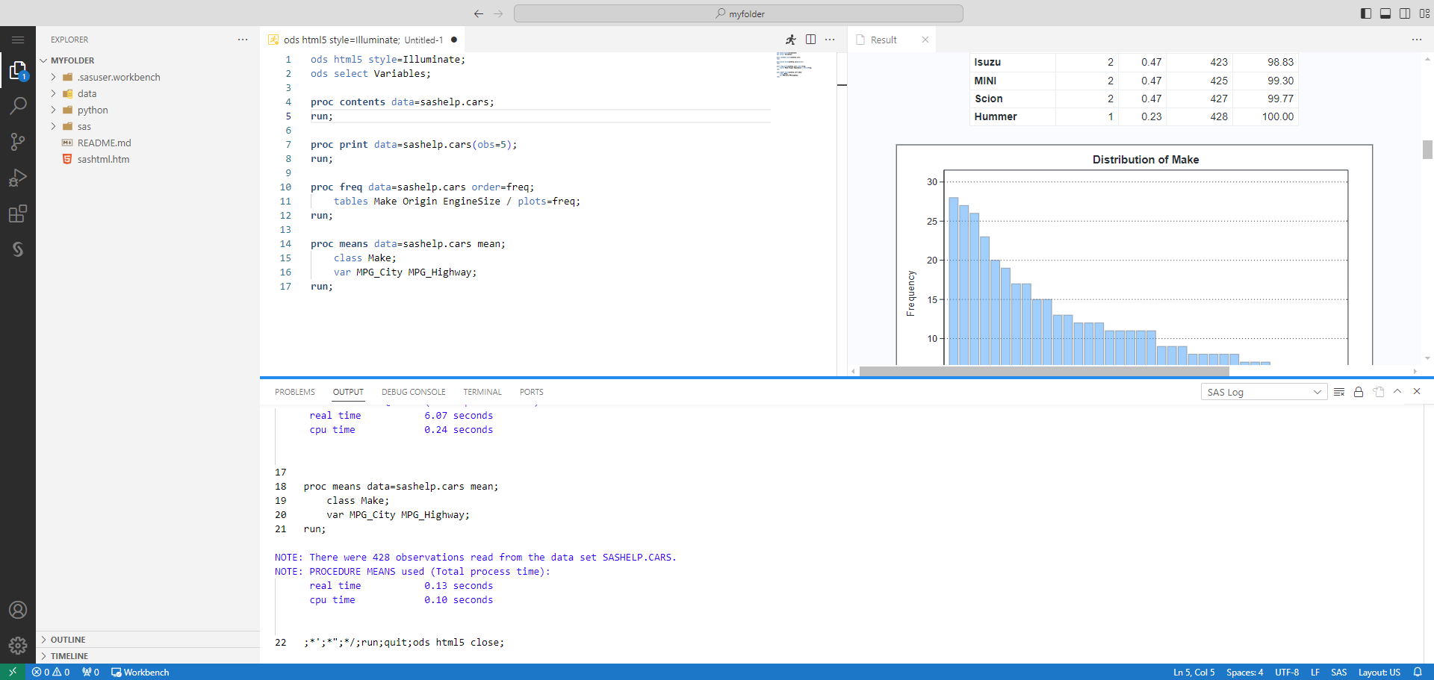
Task: Open the Extensions view
Action: pyautogui.click(x=18, y=214)
